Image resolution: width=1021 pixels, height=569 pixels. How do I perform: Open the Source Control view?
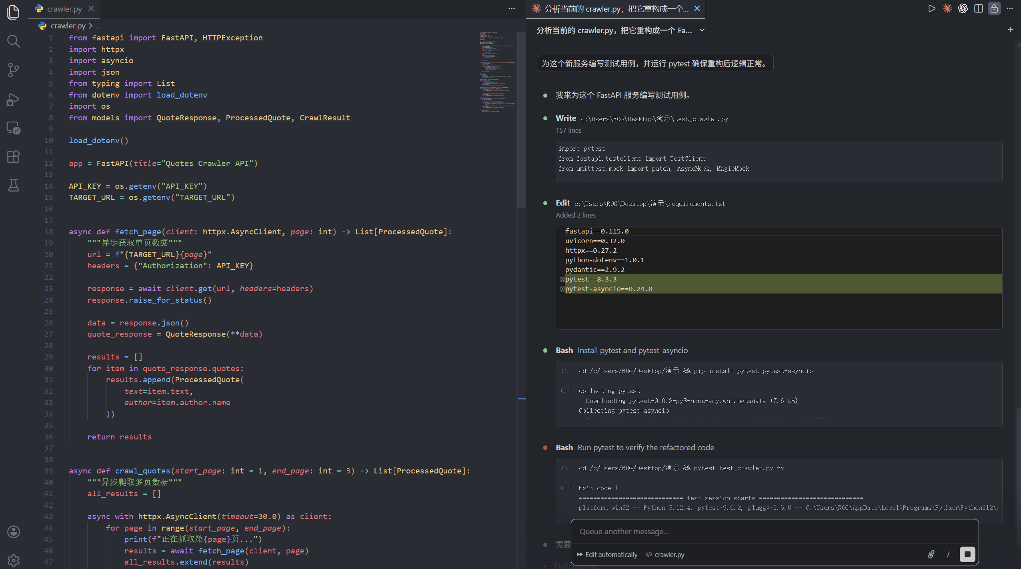click(13, 70)
